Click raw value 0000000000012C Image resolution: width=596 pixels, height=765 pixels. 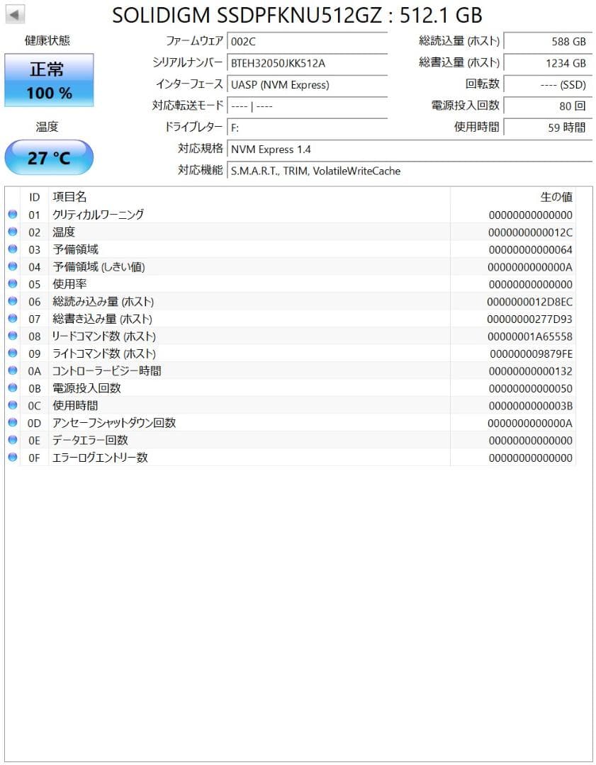click(x=530, y=233)
